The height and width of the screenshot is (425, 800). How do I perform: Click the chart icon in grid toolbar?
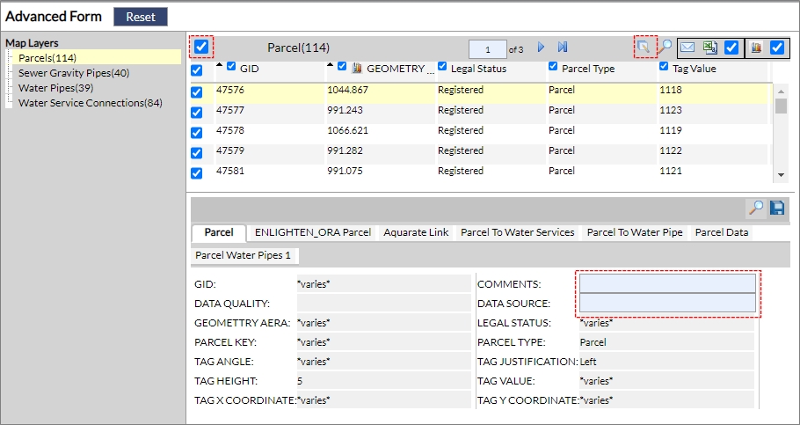point(756,48)
